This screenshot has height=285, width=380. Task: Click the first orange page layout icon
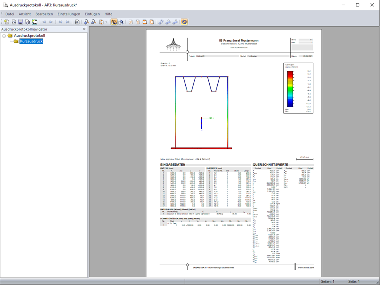point(131,22)
